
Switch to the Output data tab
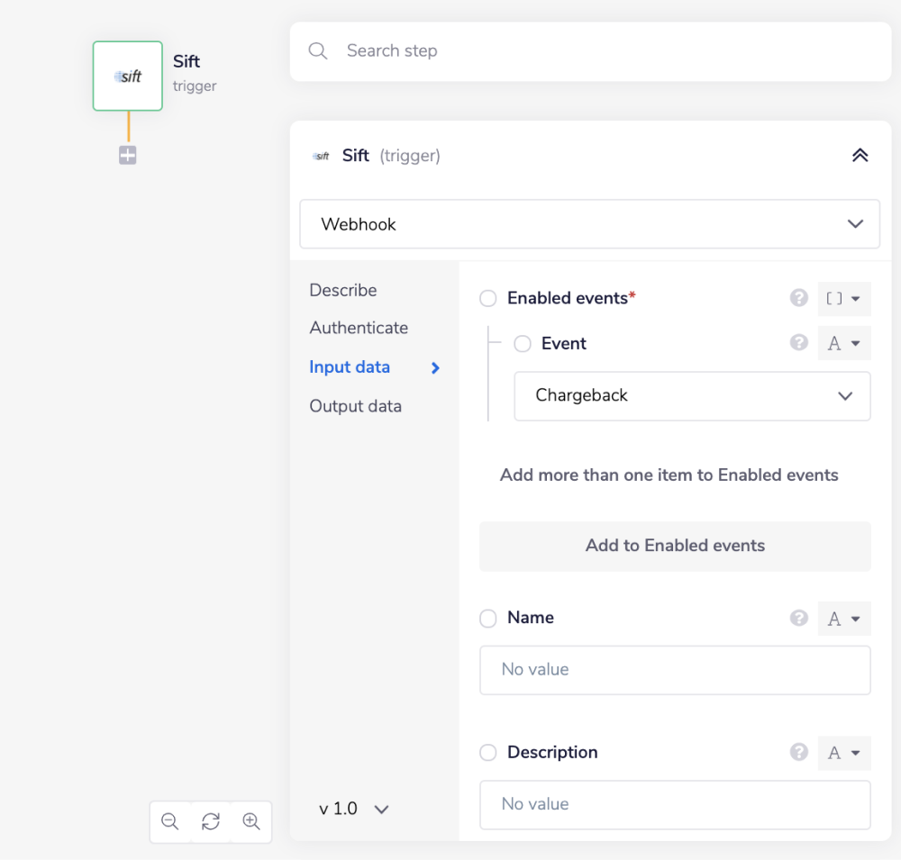pyautogui.click(x=355, y=406)
